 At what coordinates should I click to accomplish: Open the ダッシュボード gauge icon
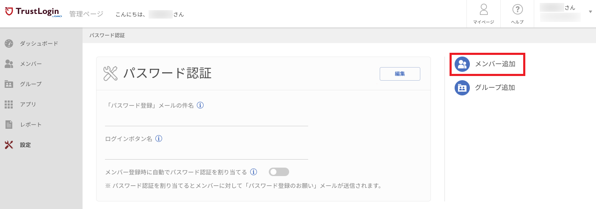pos(9,43)
